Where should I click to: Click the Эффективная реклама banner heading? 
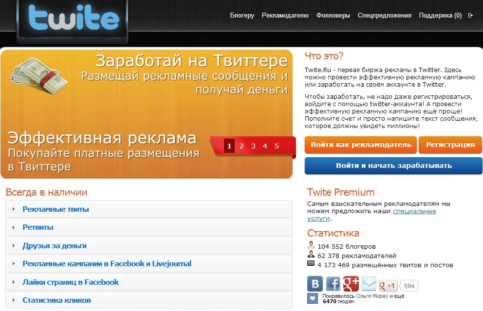pos(102,138)
